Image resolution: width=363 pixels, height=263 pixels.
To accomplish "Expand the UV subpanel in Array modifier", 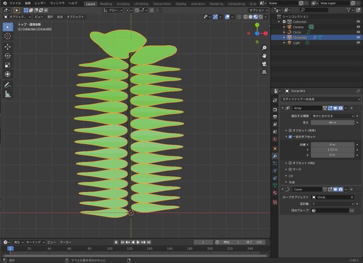I will click(286, 176).
